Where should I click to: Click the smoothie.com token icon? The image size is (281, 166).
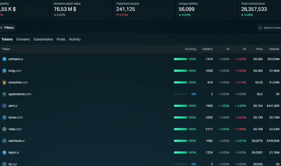4,82
